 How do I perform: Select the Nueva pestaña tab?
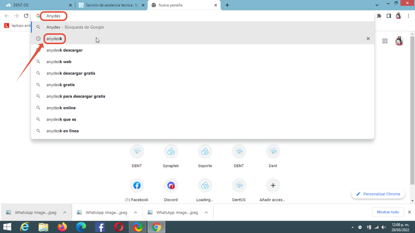pyautogui.click(x=184, y=5)
